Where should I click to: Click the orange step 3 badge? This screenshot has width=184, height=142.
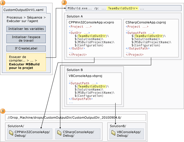pos(3,111)
